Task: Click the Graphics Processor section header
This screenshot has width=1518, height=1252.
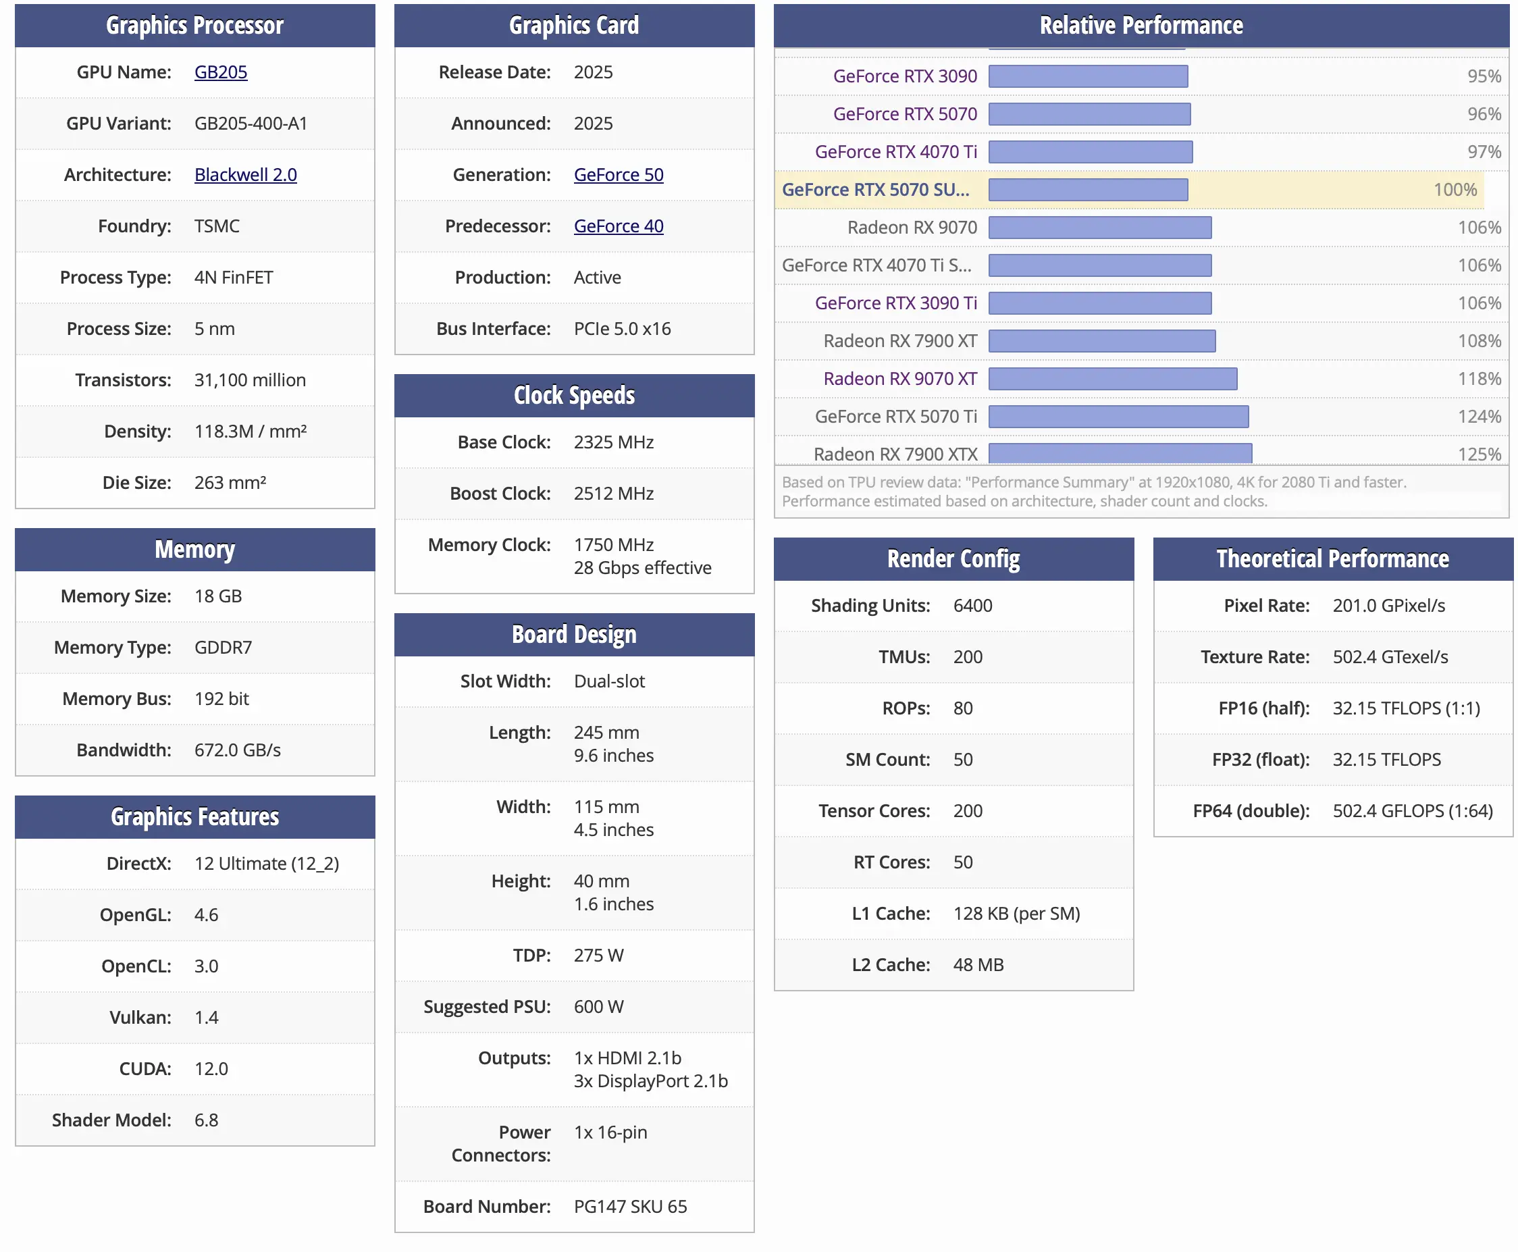Action: [194, 25]
